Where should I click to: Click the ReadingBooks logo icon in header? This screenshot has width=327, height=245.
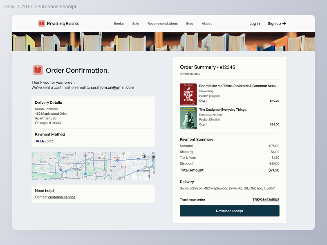[41, 24]
